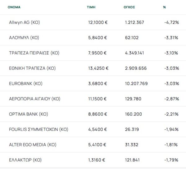Viewport: 186px width, 169px height.
Task: Open ΑΛΟΥΜΥΛ (ΚΟ) stock page
Action: pyautogui.click(x=24, y=38)
